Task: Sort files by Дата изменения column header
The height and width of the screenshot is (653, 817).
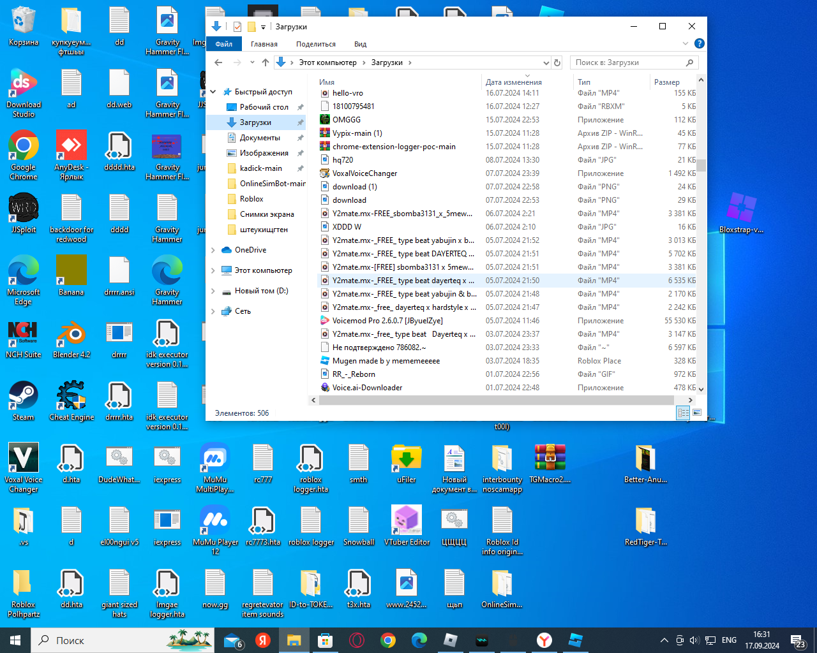Action: pos(513,82)
